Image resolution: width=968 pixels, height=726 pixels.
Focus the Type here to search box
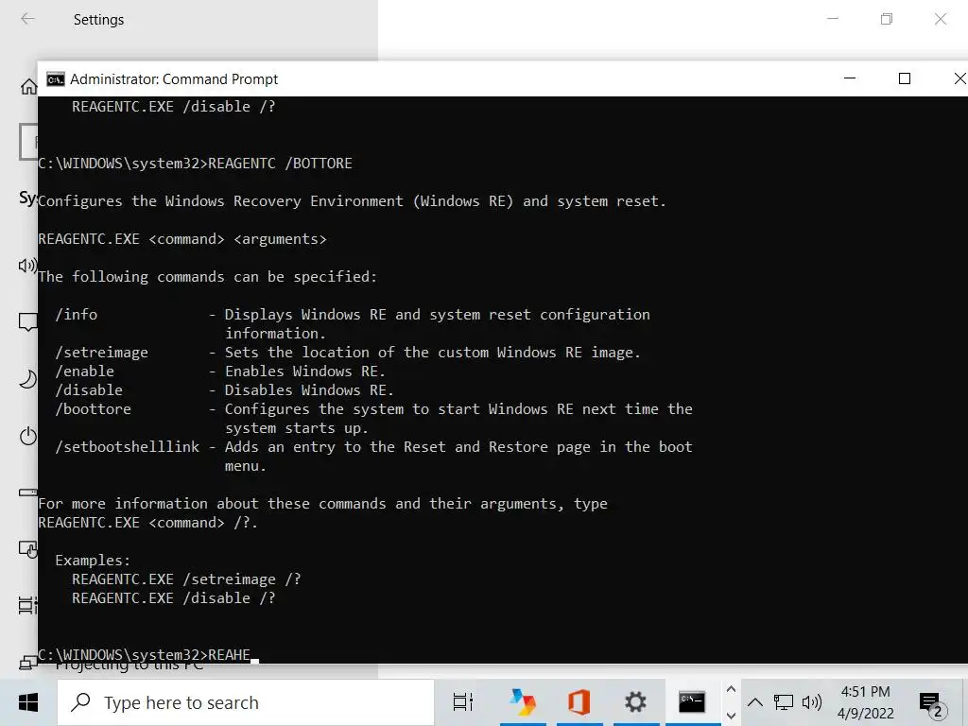246,702
